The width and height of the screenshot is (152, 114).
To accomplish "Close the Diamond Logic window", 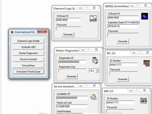I will click(94, 8).
